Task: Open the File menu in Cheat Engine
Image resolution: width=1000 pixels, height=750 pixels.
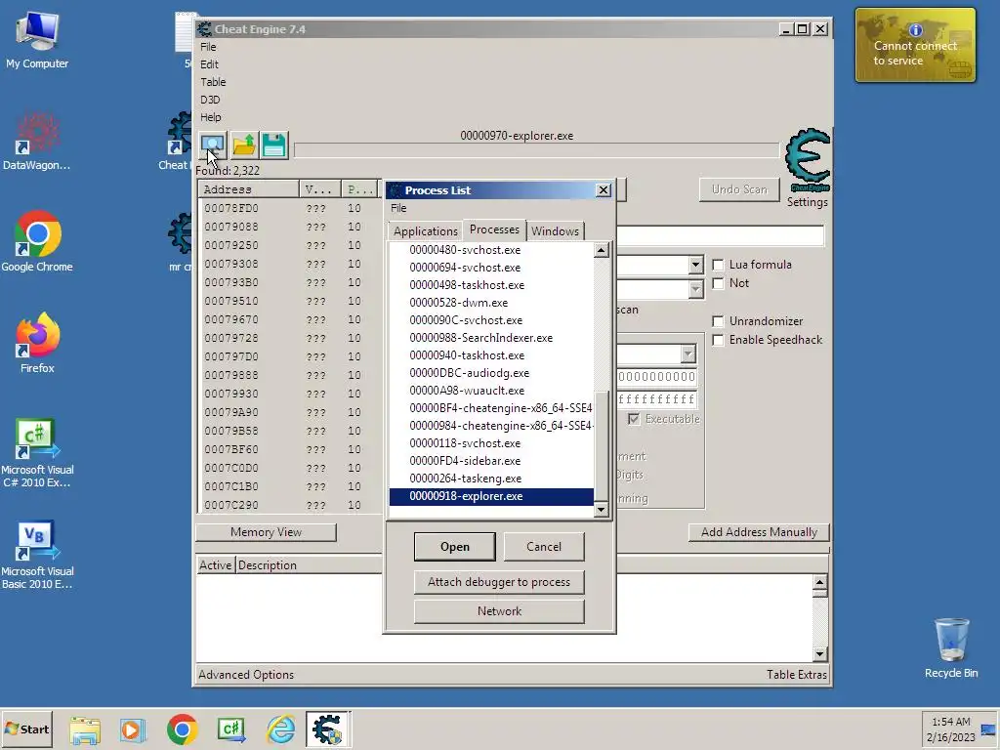Action: click(208, 47)
